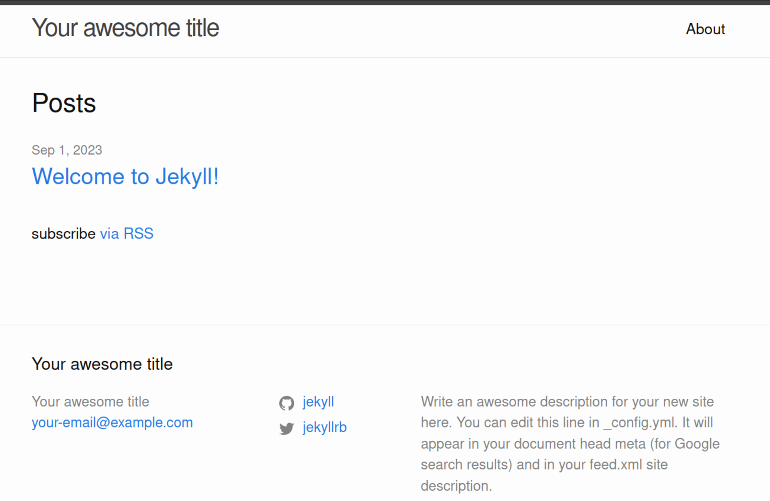The image size is (770, 501).
Task: Click the word 'Google' in the footer description
Action: pos(697,444)
